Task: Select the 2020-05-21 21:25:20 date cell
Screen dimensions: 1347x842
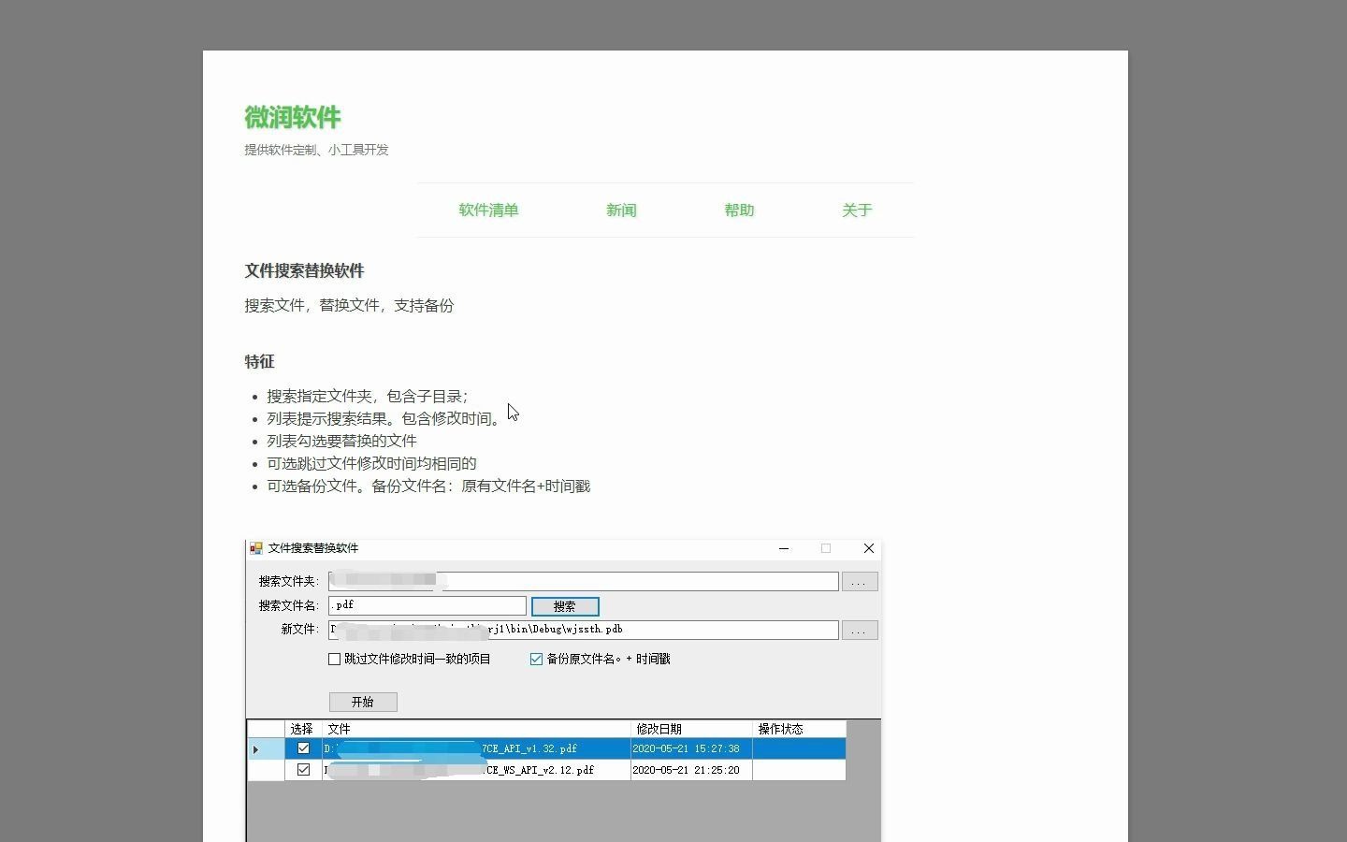Action: point(691,770)
